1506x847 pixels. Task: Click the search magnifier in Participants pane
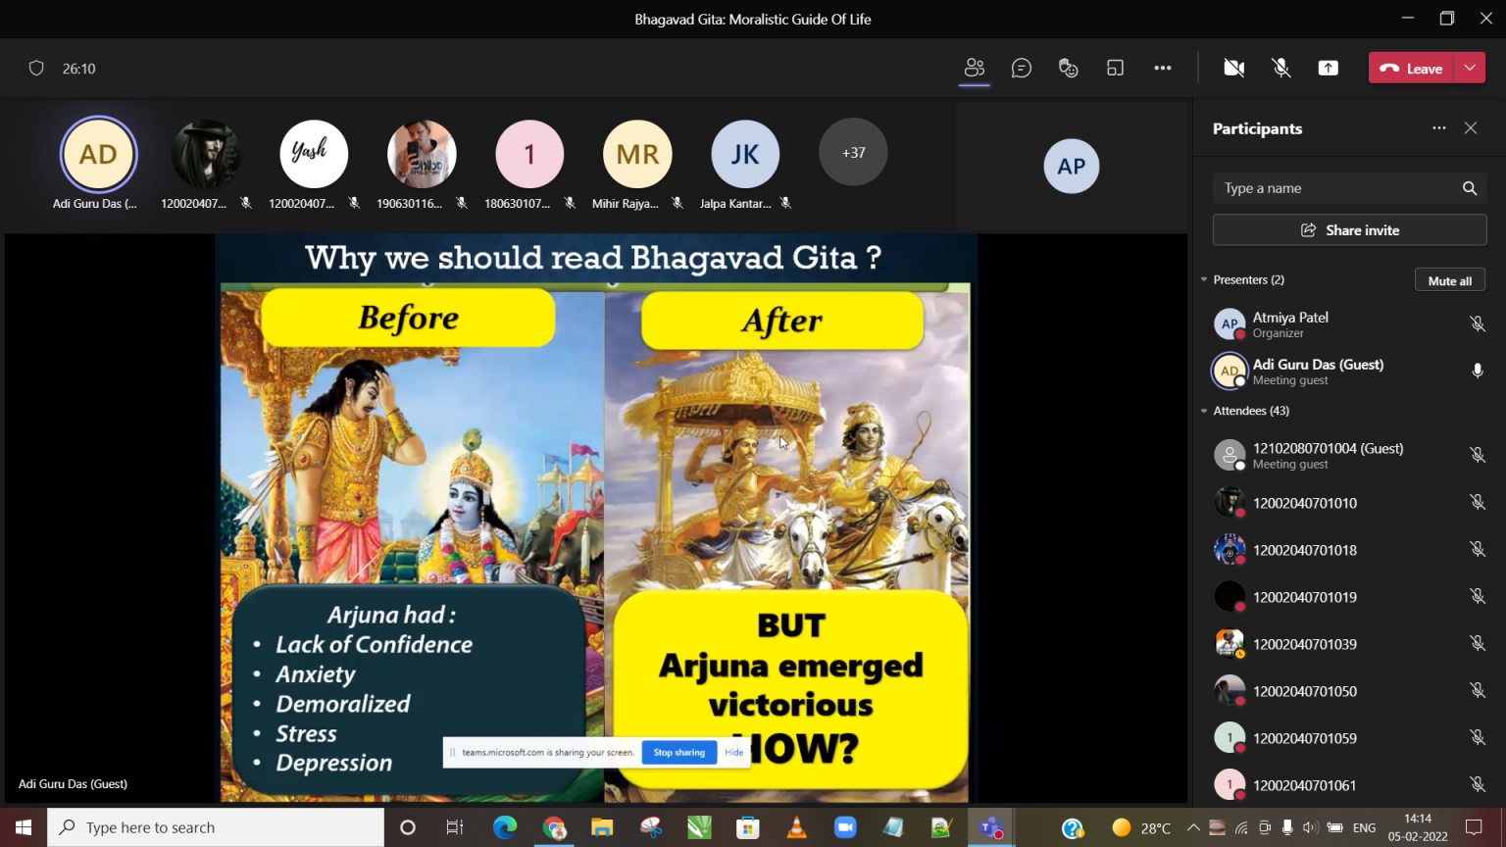1469,188
